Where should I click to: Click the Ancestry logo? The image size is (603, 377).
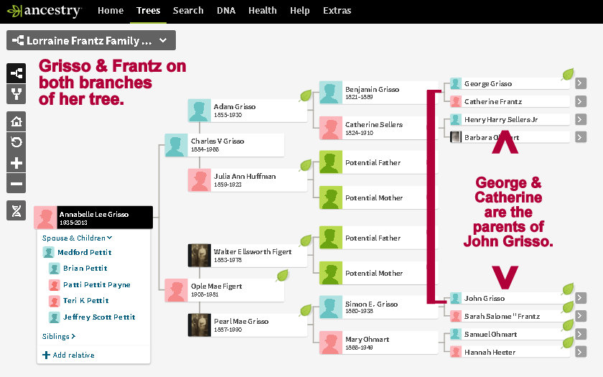(44, 11)
